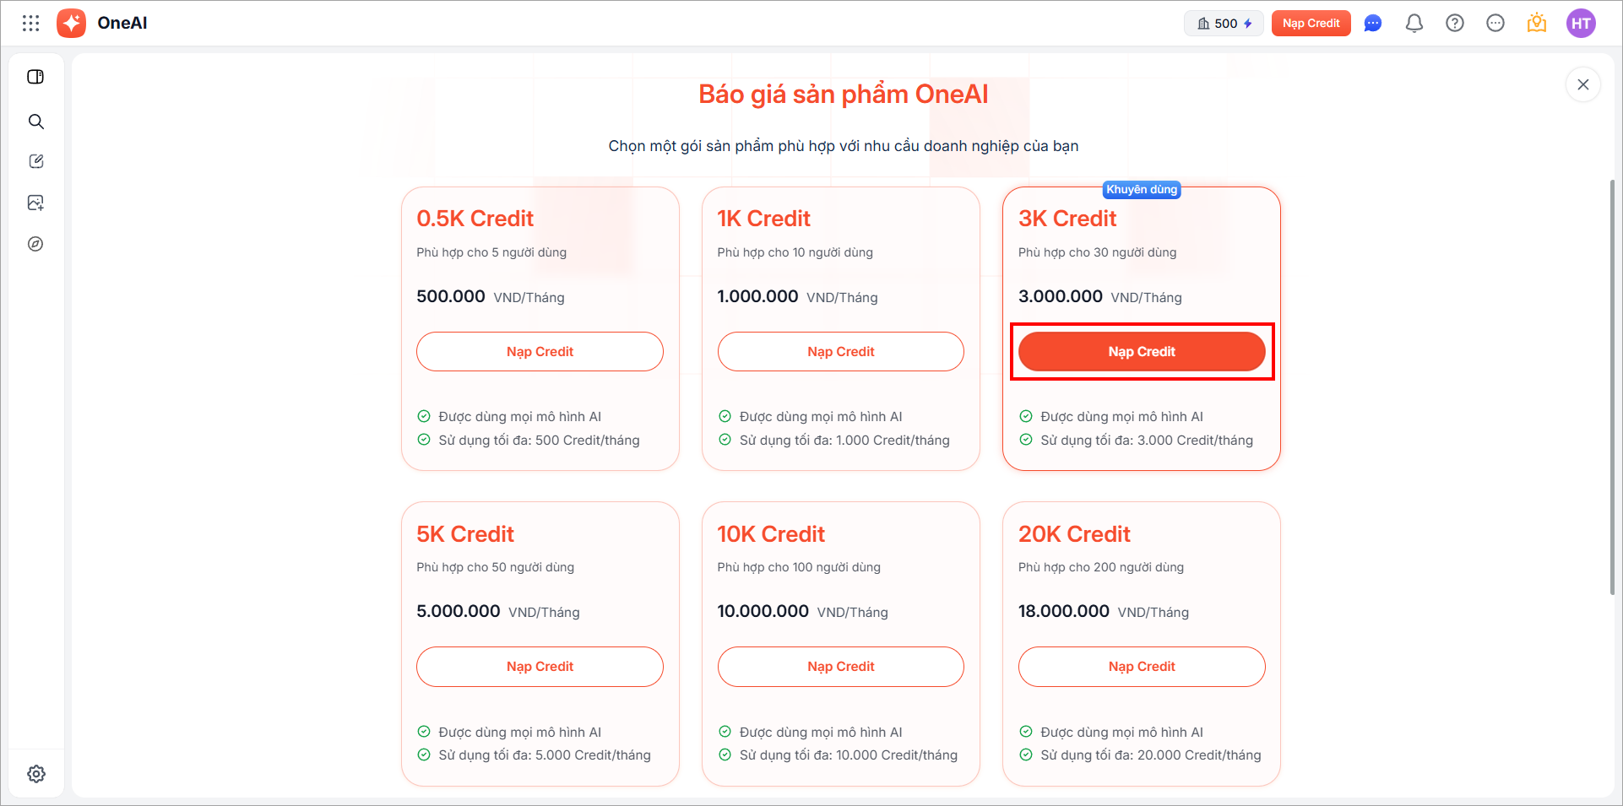Open settings gear in sidebar
This screenshot has height=806, width=1623.
point(35,774)
